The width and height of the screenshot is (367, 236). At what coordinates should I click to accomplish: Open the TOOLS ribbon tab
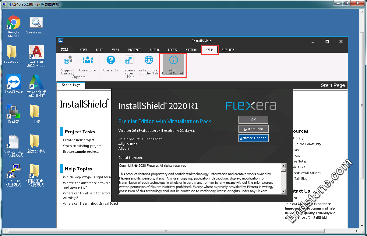172,50
